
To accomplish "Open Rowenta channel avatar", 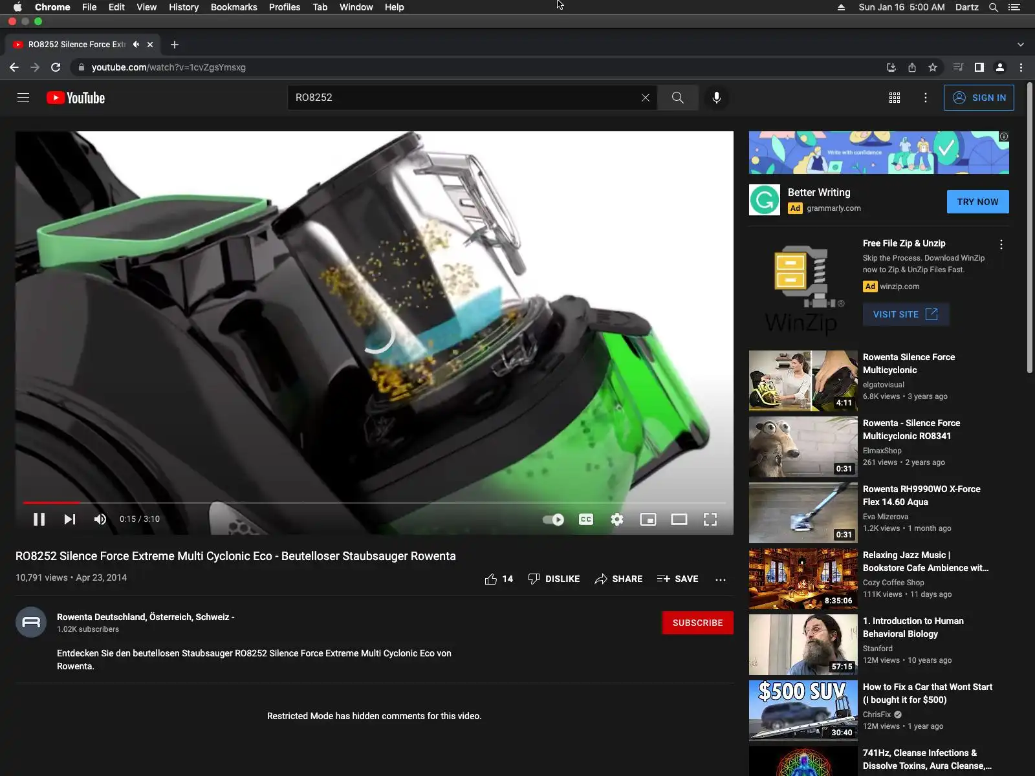I will (x=31, y=622).
